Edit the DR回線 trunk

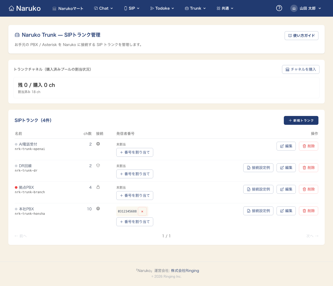click(x=286, y=168)
